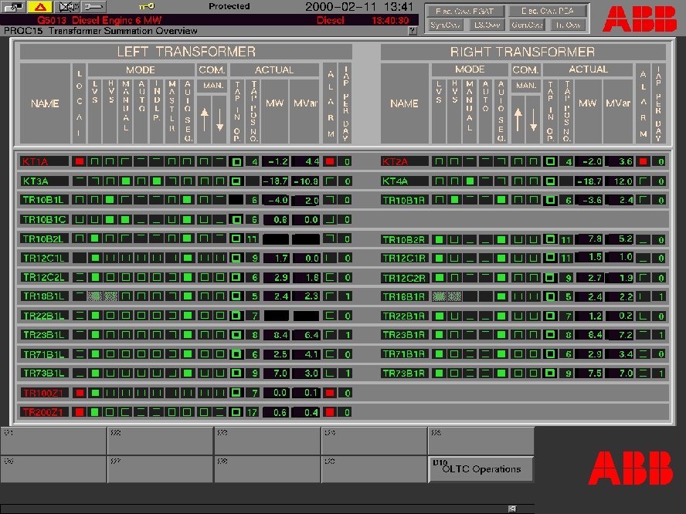
Task: Click the red ALARM indicator of KT1A
Action: coord(330,162)
